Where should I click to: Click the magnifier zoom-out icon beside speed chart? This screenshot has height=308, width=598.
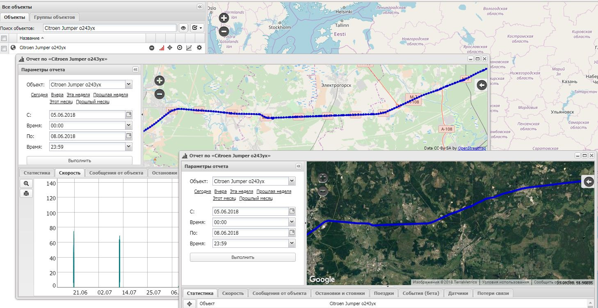coord(26,183)
